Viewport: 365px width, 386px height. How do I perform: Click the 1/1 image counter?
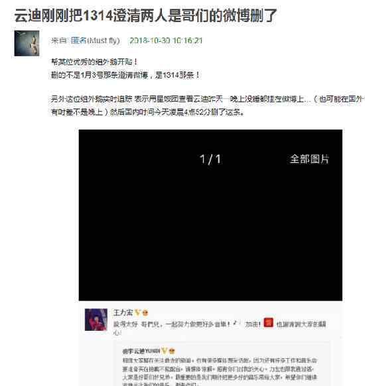pos(210,159)
